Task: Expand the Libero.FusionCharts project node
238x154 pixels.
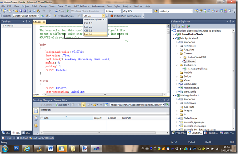Action: [x=173, y=34]
